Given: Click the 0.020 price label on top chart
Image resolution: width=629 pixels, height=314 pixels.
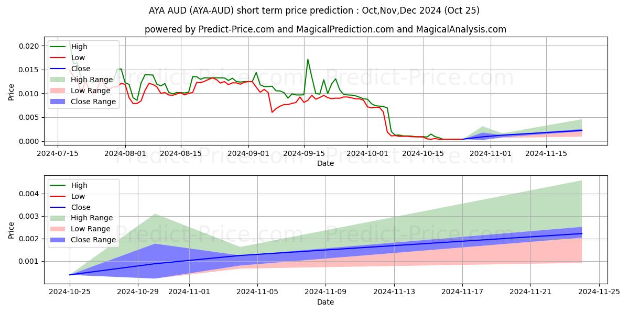Looking at the screenshot, I should click(x=28, y=46).
